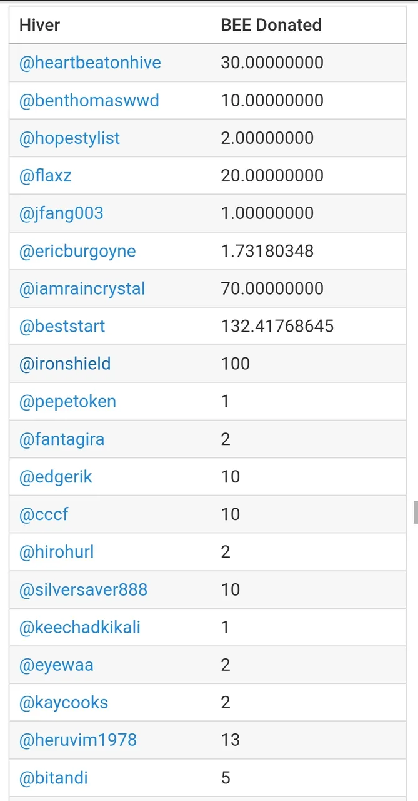The image size is (418, 801).
Task: Open the @heruvim1978 profile link
Action: 78,740
